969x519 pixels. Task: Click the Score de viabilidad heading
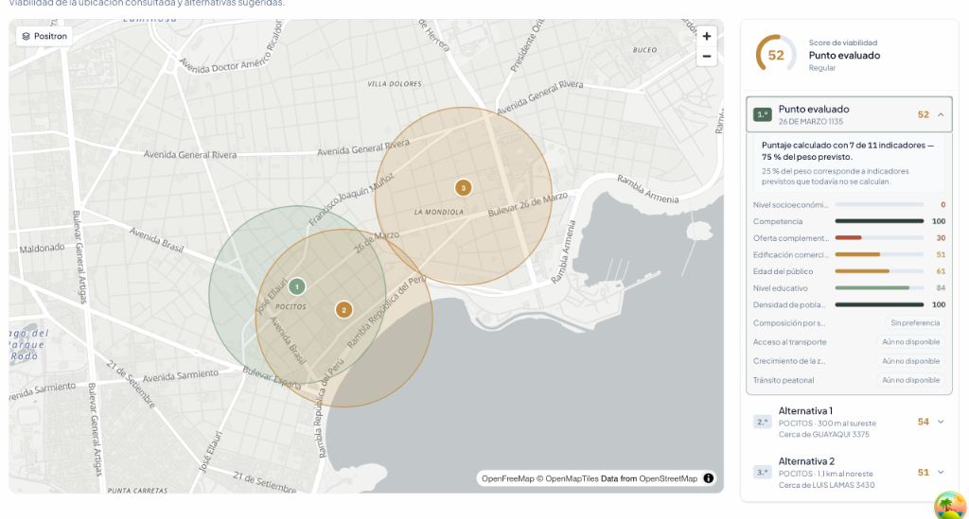click(x=843, y=43)
